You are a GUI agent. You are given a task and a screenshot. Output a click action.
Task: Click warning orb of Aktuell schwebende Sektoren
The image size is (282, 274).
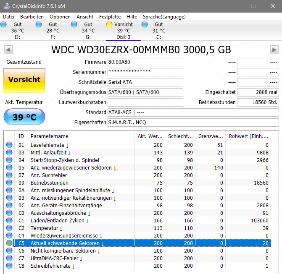point(9,243)
